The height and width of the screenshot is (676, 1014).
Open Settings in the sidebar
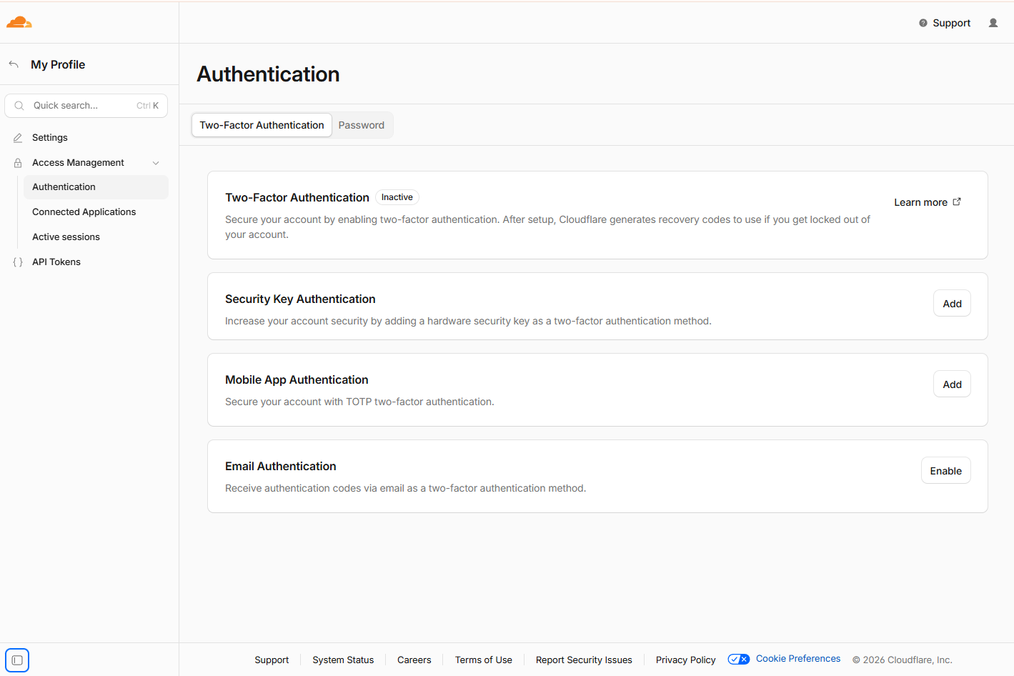[50, 138]
